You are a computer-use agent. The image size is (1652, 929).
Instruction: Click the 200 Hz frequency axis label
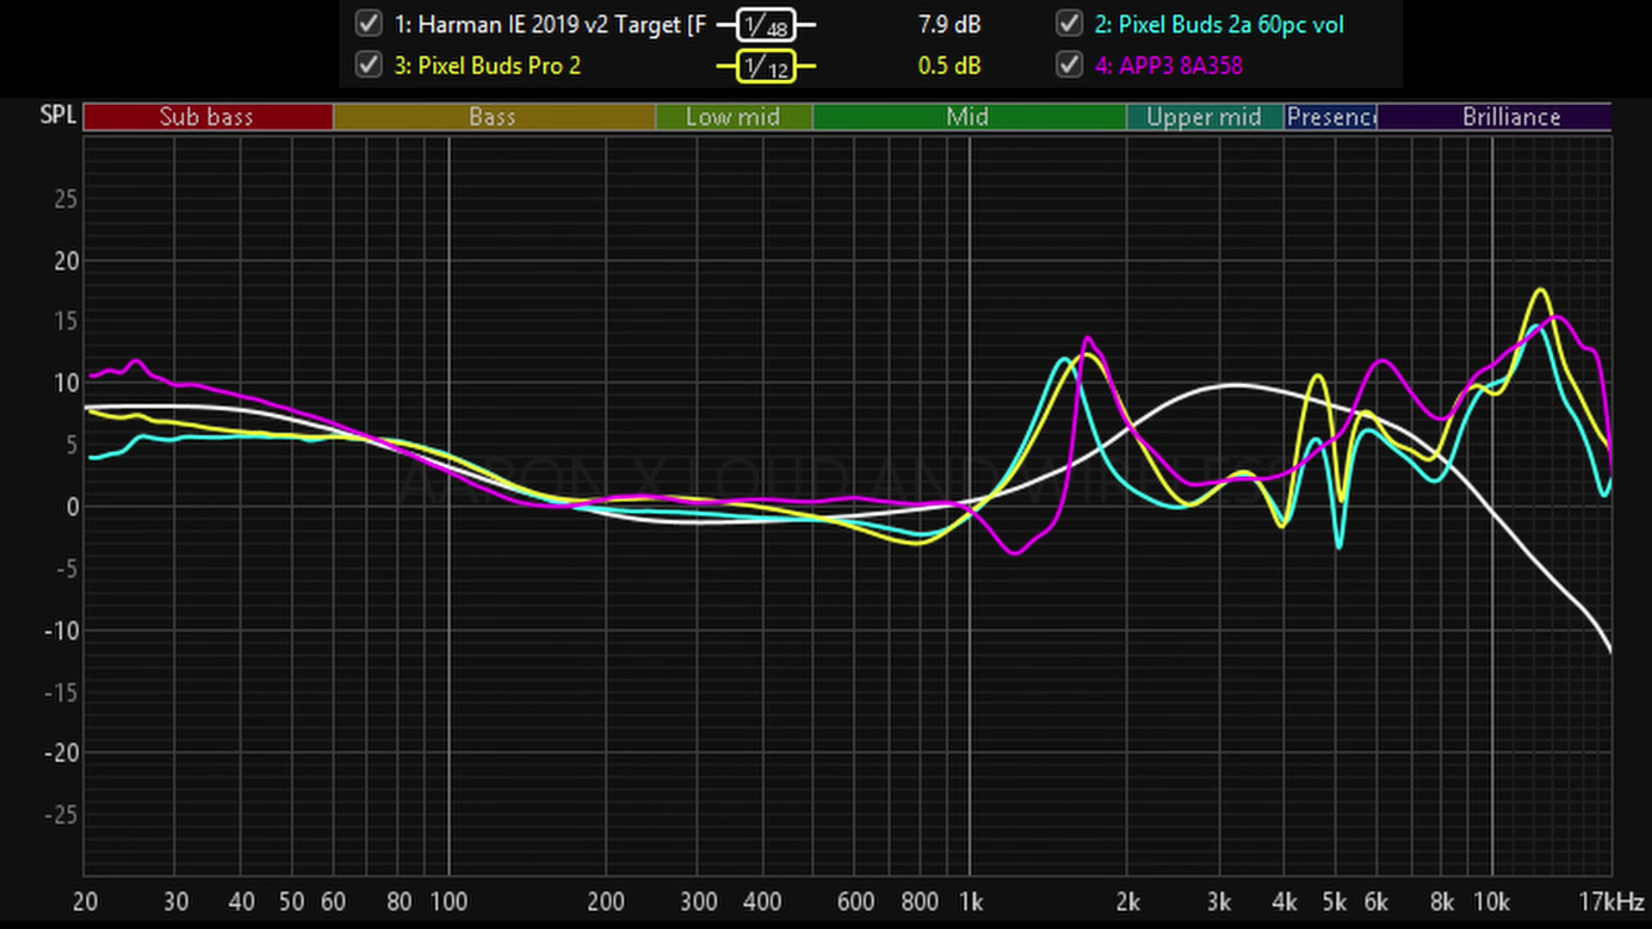pos(605,901)
